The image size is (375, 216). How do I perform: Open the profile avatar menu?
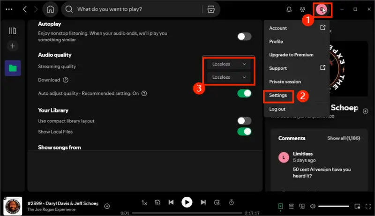tap(322, 9)
